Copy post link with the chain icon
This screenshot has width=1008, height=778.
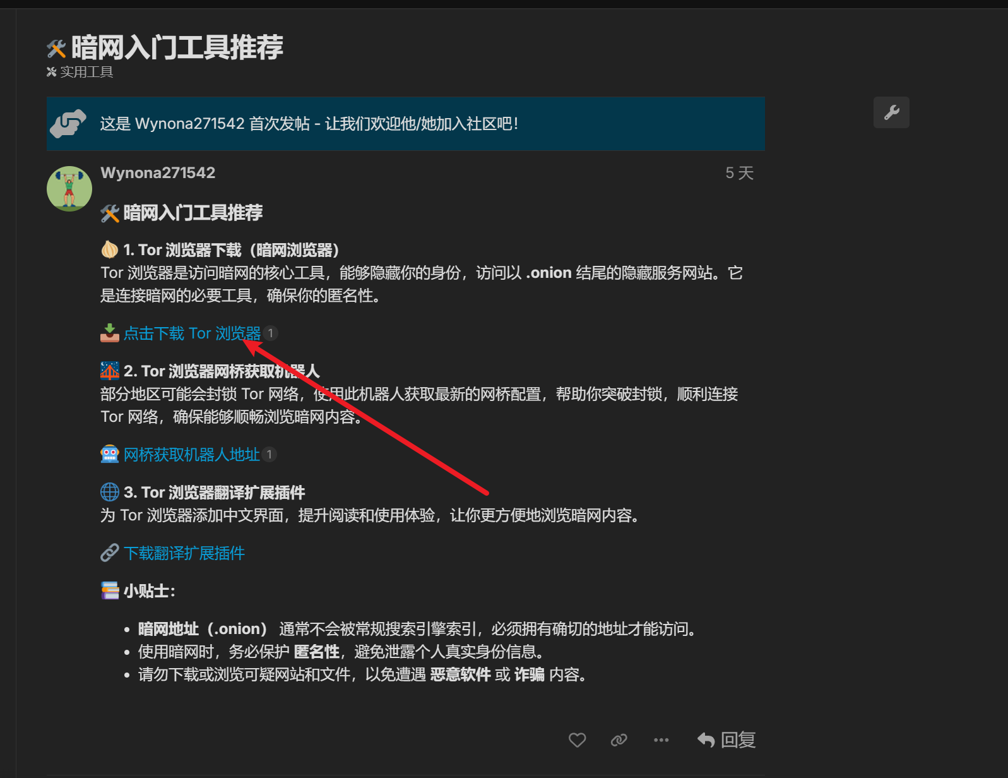[x=619, y=739]
